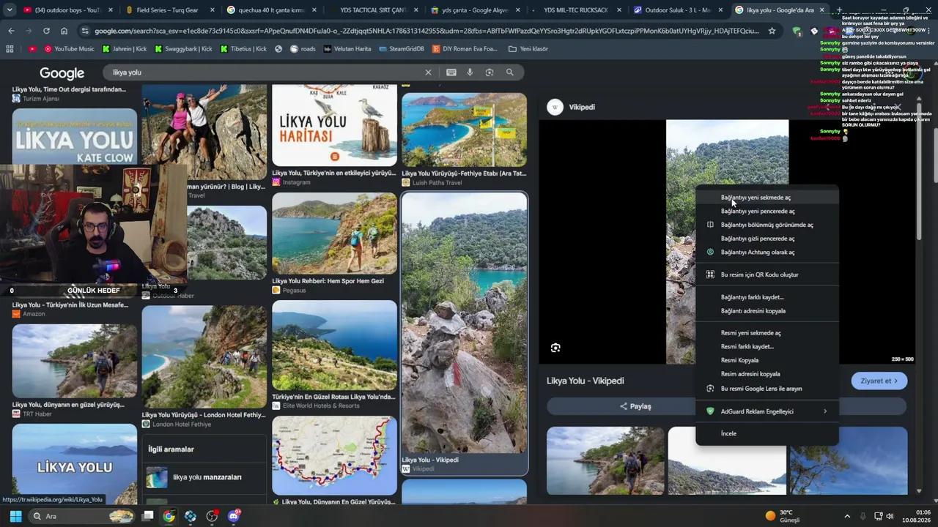Open the 'Likya Yolu - Vikipedi' title link
This screenshot has width=938, height=527.
pos(586,381)
